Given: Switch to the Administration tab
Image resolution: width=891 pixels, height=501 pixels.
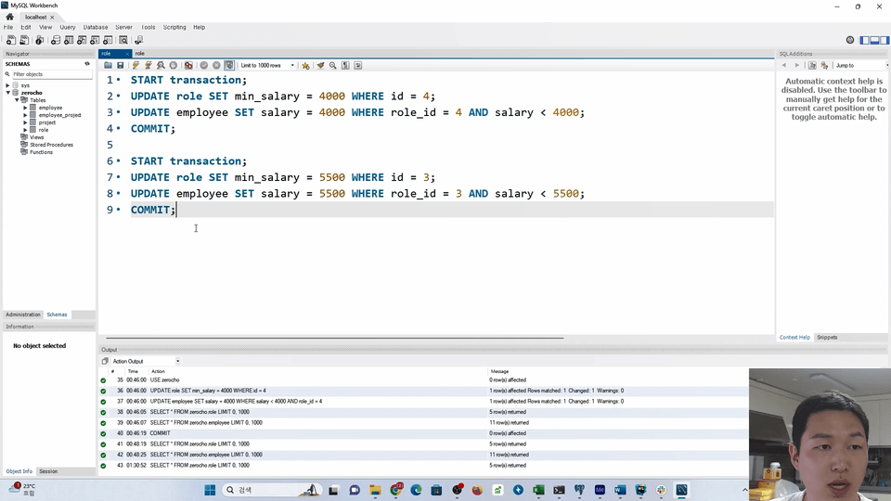Looking at the screenshot, I should (23, 315).
